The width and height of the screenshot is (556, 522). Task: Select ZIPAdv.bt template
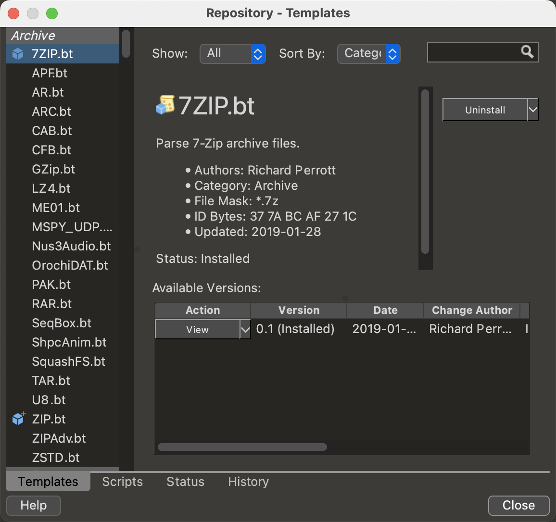63,438
